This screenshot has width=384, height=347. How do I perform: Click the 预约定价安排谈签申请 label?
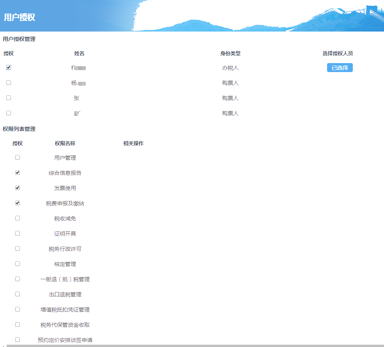pyautogui.click(x=65, y=340)
